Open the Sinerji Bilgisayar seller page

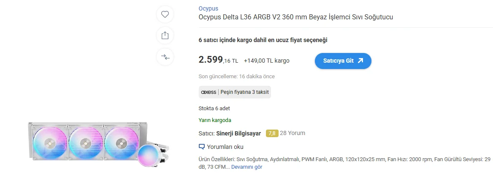point(238,133)
